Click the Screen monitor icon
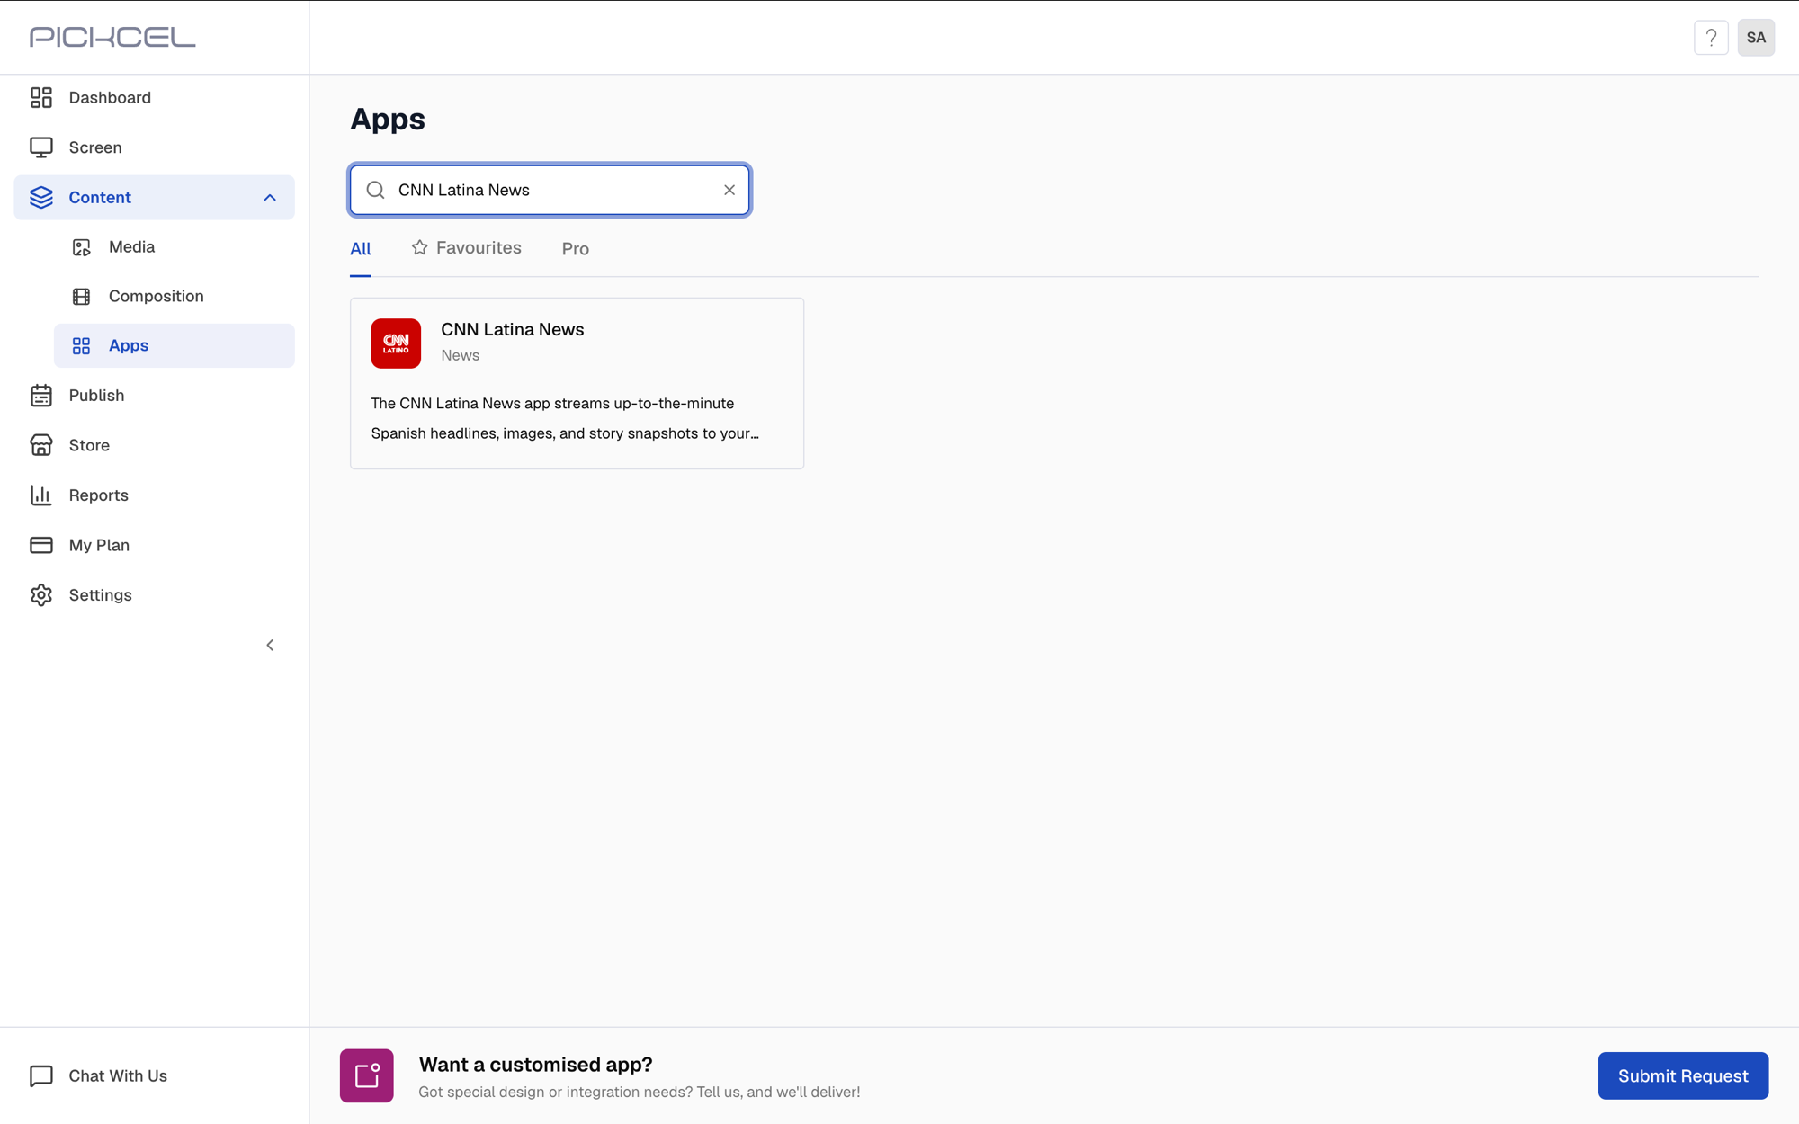 [41, 147]
